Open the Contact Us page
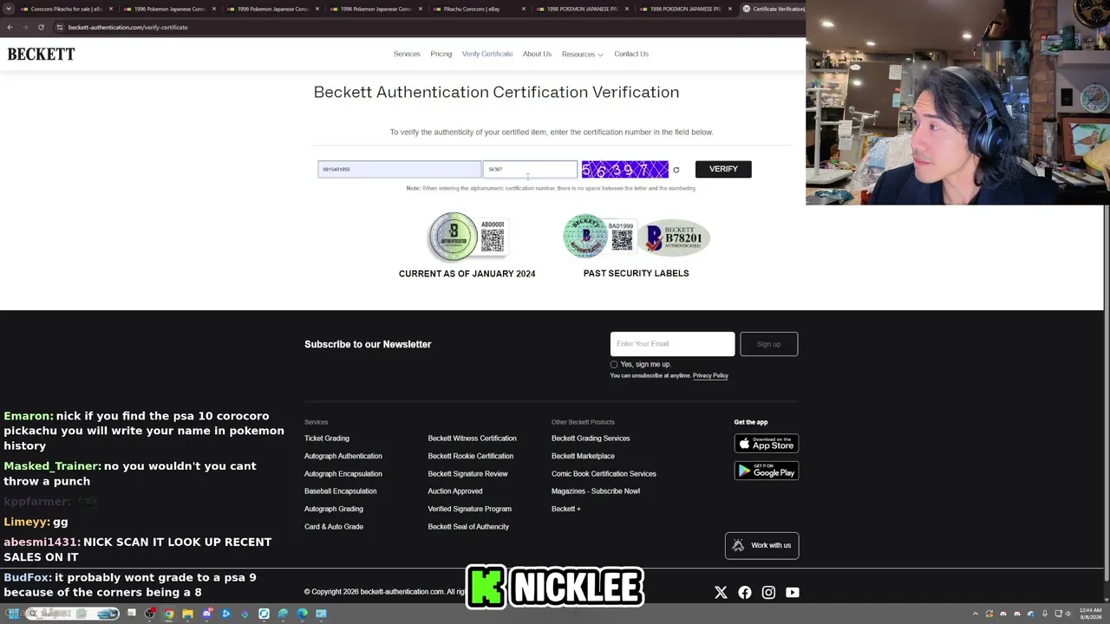The image size is (1110, 624). 631,54
